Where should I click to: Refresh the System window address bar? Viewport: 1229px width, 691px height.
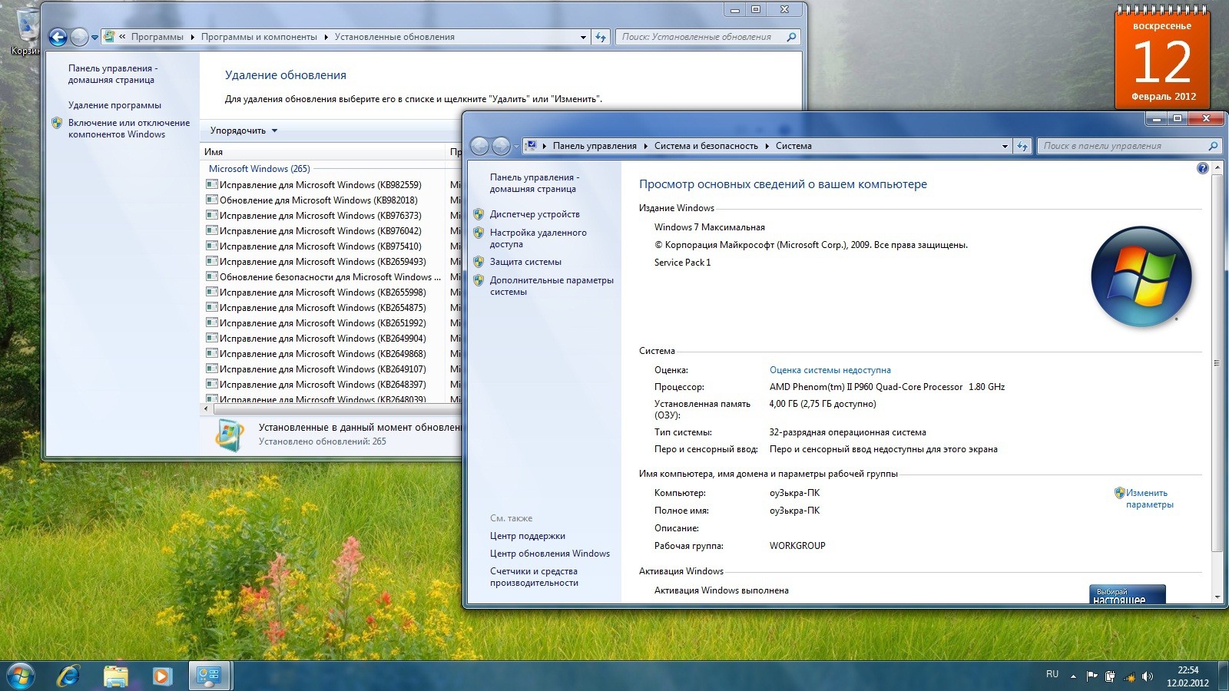pos(1022,146)
